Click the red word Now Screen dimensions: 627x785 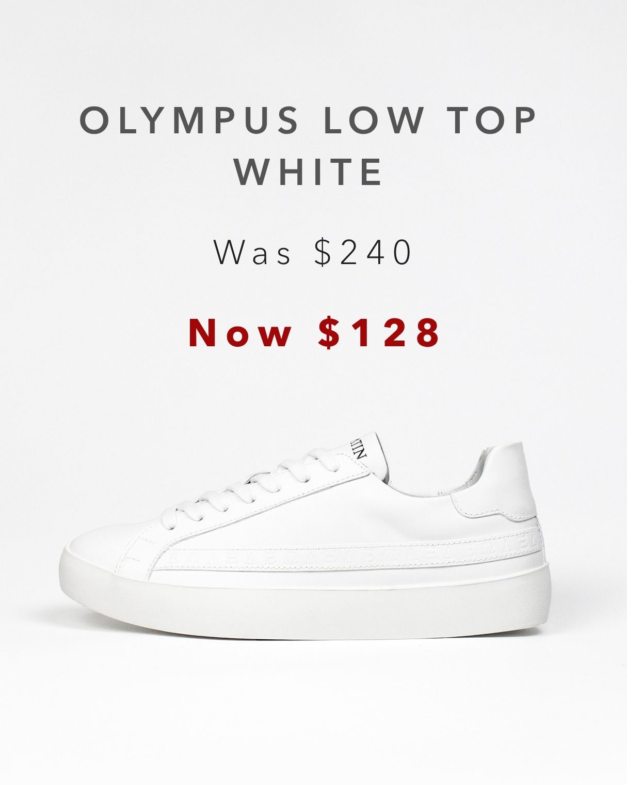pyautogui.click(x=240, y=332)
